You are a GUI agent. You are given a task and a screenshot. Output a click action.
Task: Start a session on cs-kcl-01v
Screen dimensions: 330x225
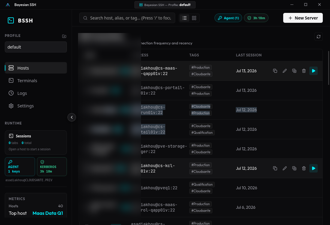(313, 168)
